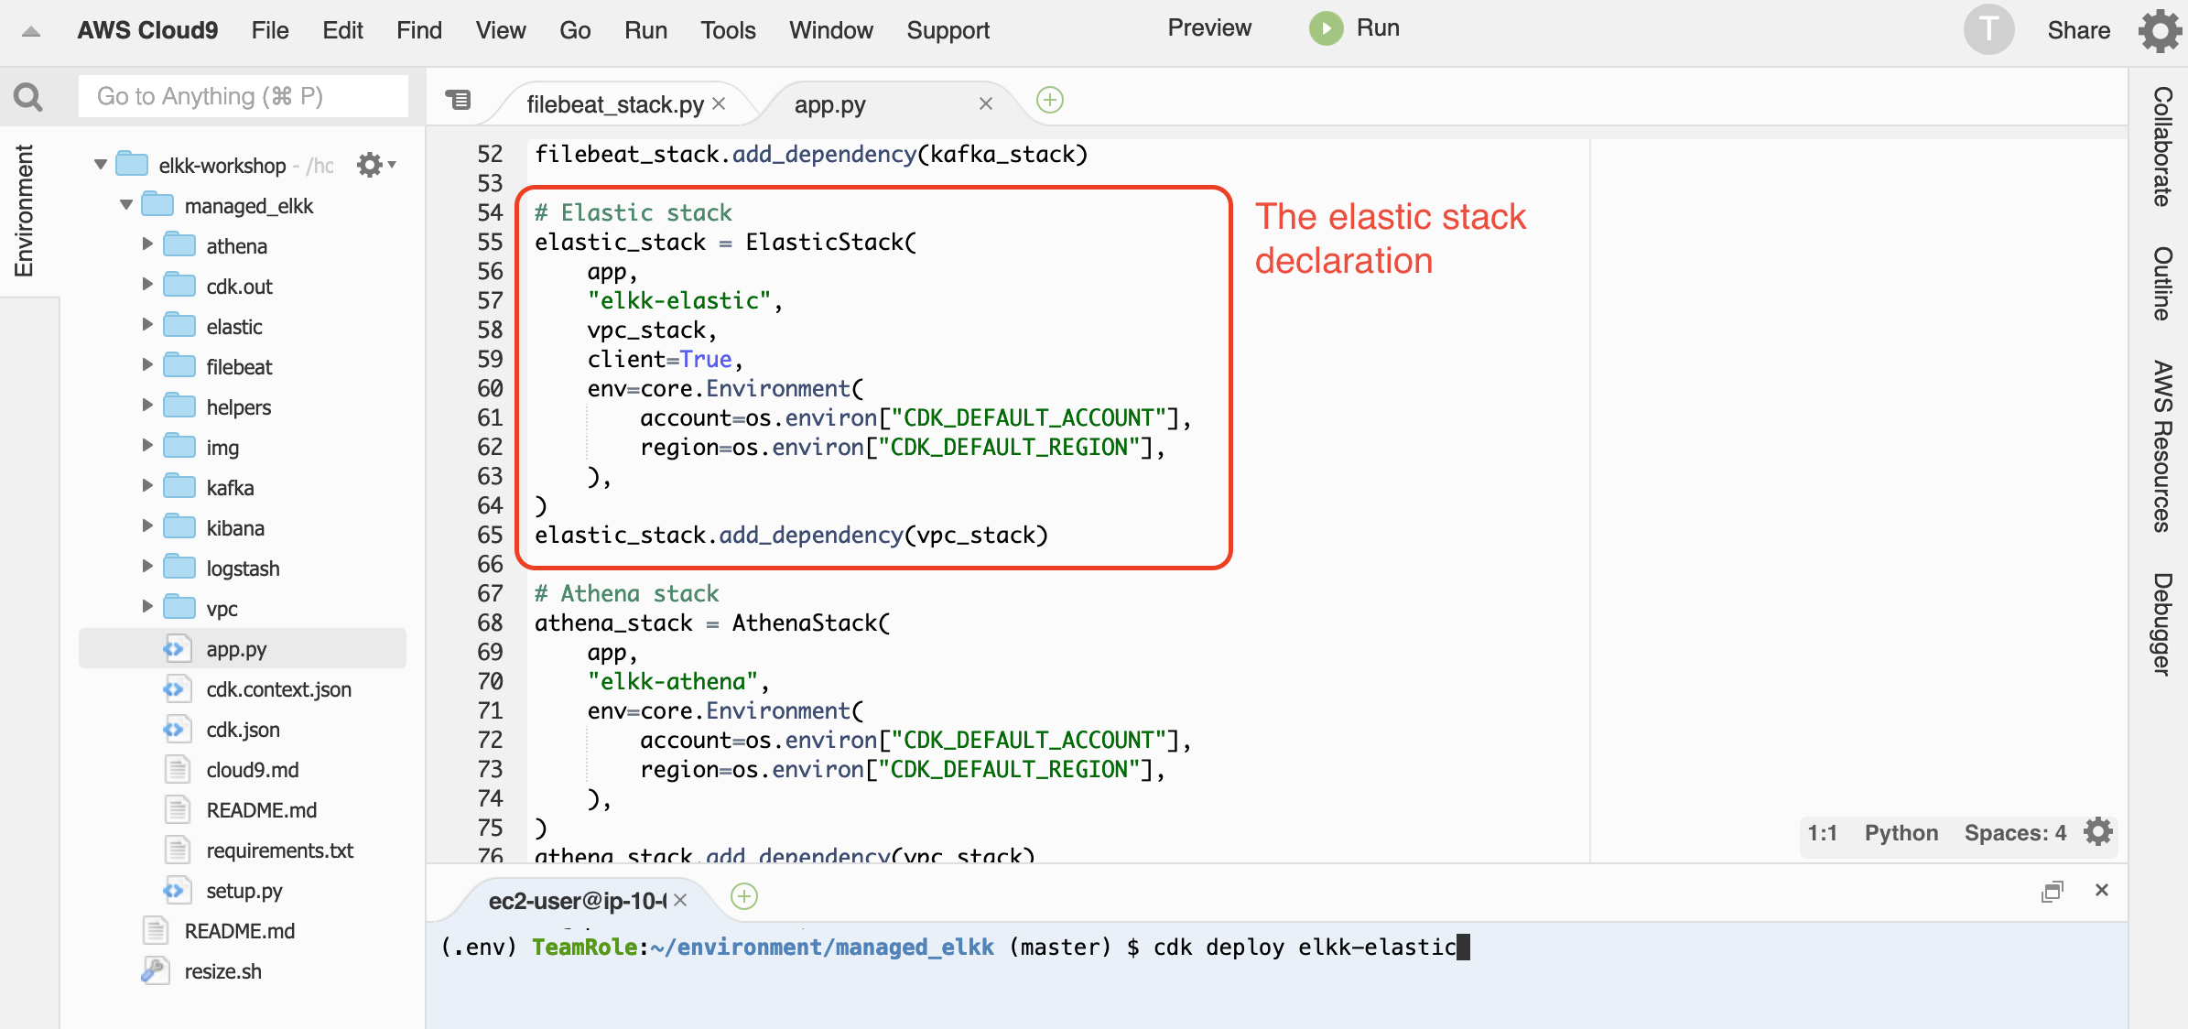Click the cloud9.md document icon
Image resolution: width=2188 pixels, height=1029 pixels.
click(177, 770)
